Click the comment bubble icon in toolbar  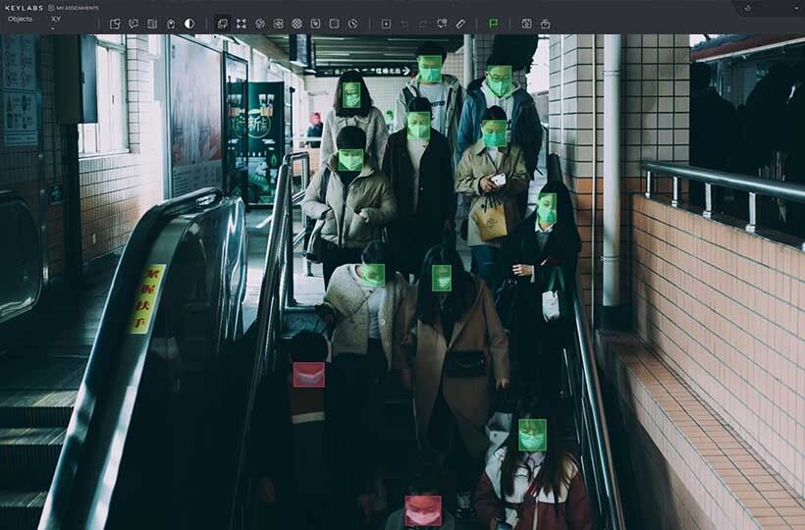pos(134,24)
